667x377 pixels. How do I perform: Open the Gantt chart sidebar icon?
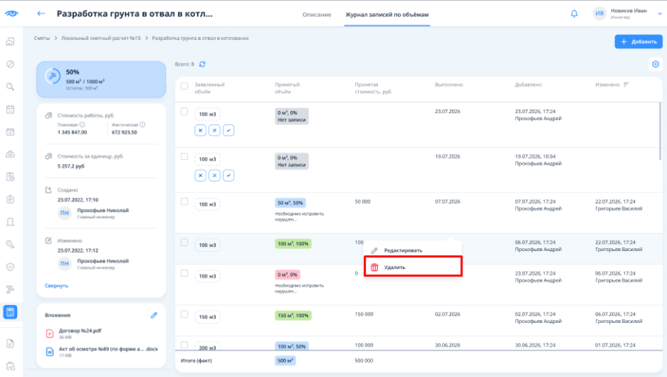(10, 290)
